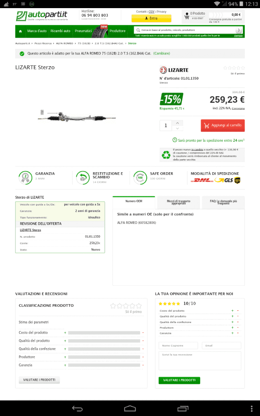Open the Android recent apps icon

pyautogui.click(x=182, y=409)
